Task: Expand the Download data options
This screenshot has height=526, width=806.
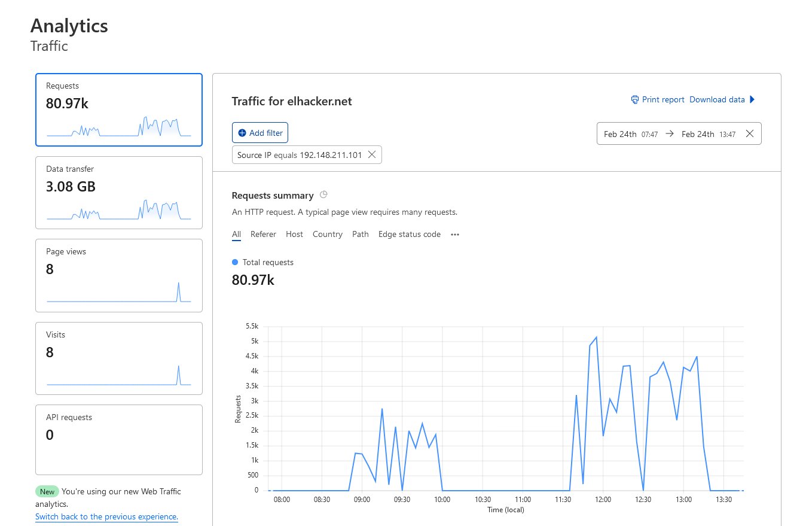Action: [x=717, y=99]
